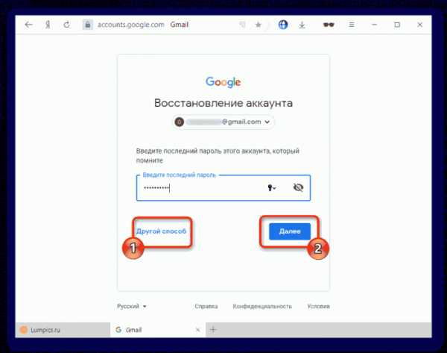Click the Восстановление аккаунта heading
The image size is (447, 353).
pyautogui.click(x=223, y=103)
